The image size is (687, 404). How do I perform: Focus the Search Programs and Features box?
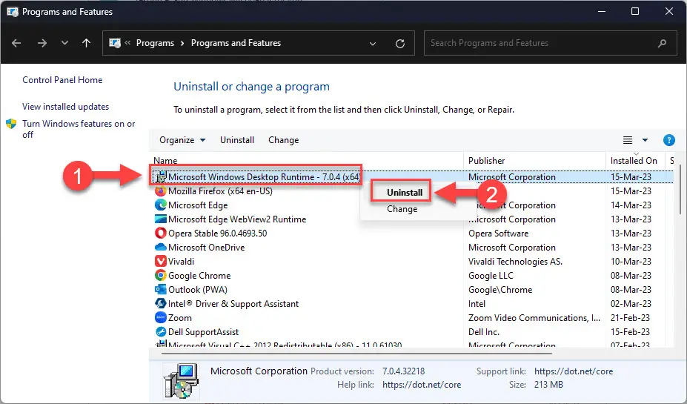(551, 43)
